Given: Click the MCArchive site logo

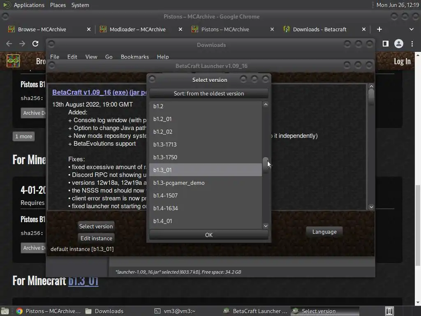Looking at the screenshot, I should pos(13,61).
